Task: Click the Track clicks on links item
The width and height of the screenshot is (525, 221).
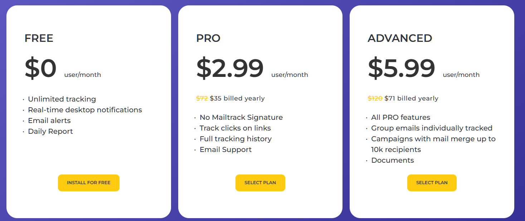Action: coord(235,128)
